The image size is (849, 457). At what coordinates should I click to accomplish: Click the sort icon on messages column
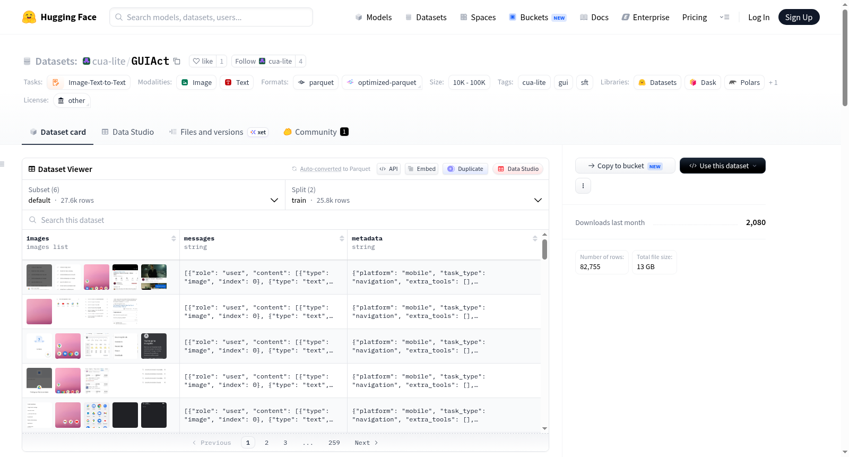tap(342, 238)
